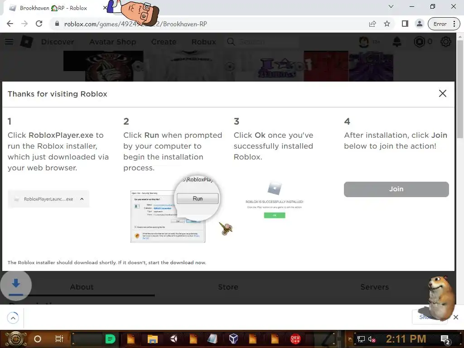Viewport: 464px width, 348px height.
Task: Open the Robux menu item
Action: tap(203, 42)
